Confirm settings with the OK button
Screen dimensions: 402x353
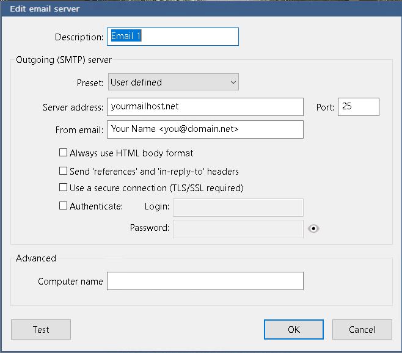point(294,329)
